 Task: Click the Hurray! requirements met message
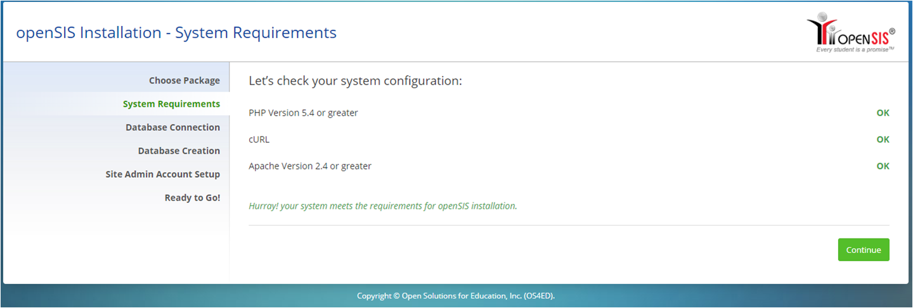coord(383,206)
